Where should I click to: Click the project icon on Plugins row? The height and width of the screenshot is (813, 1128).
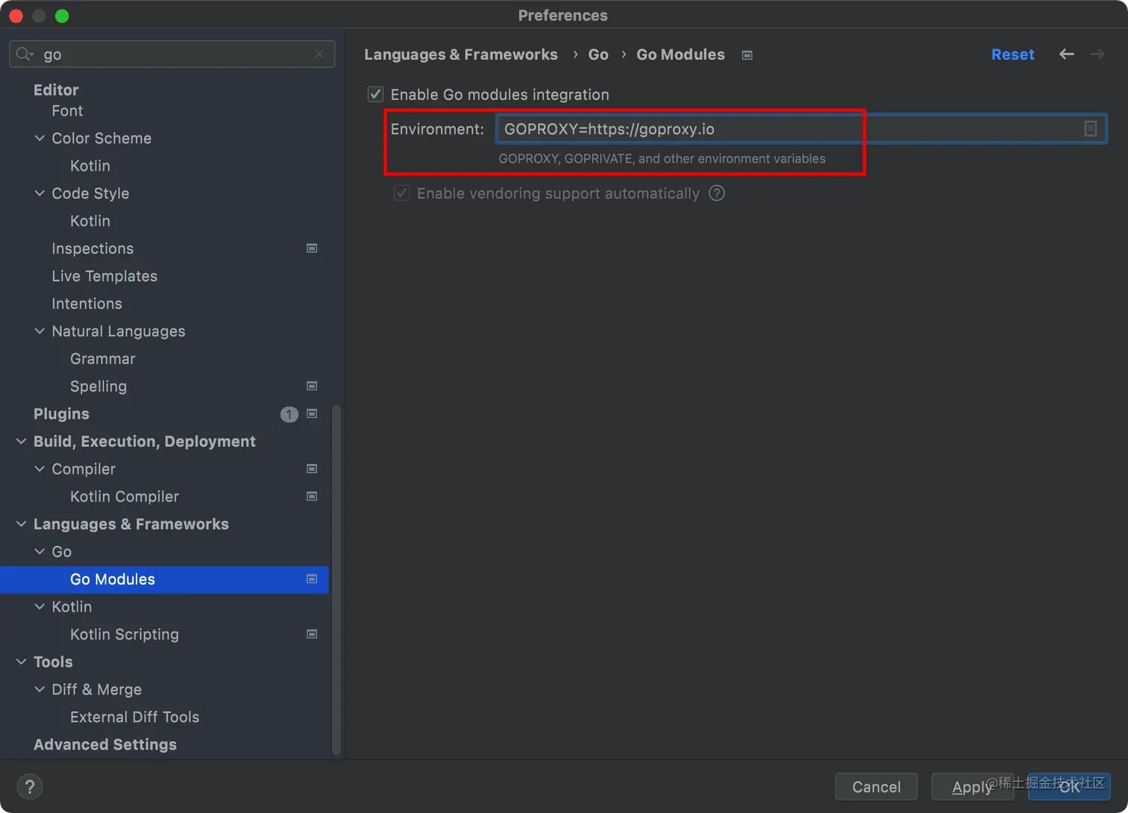tap(312, 414)
